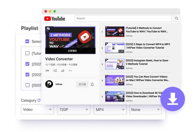The image size is (195, 132).
Task: Open title 'Instagram Reels, How to Save'
Action: click(148, 62)
